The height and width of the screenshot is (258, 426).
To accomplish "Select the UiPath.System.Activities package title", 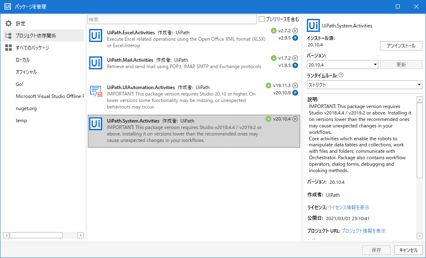I will [x=133, y=121].
